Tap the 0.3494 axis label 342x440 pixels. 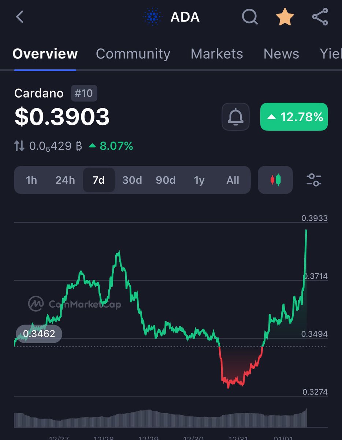tap(315, 334)
